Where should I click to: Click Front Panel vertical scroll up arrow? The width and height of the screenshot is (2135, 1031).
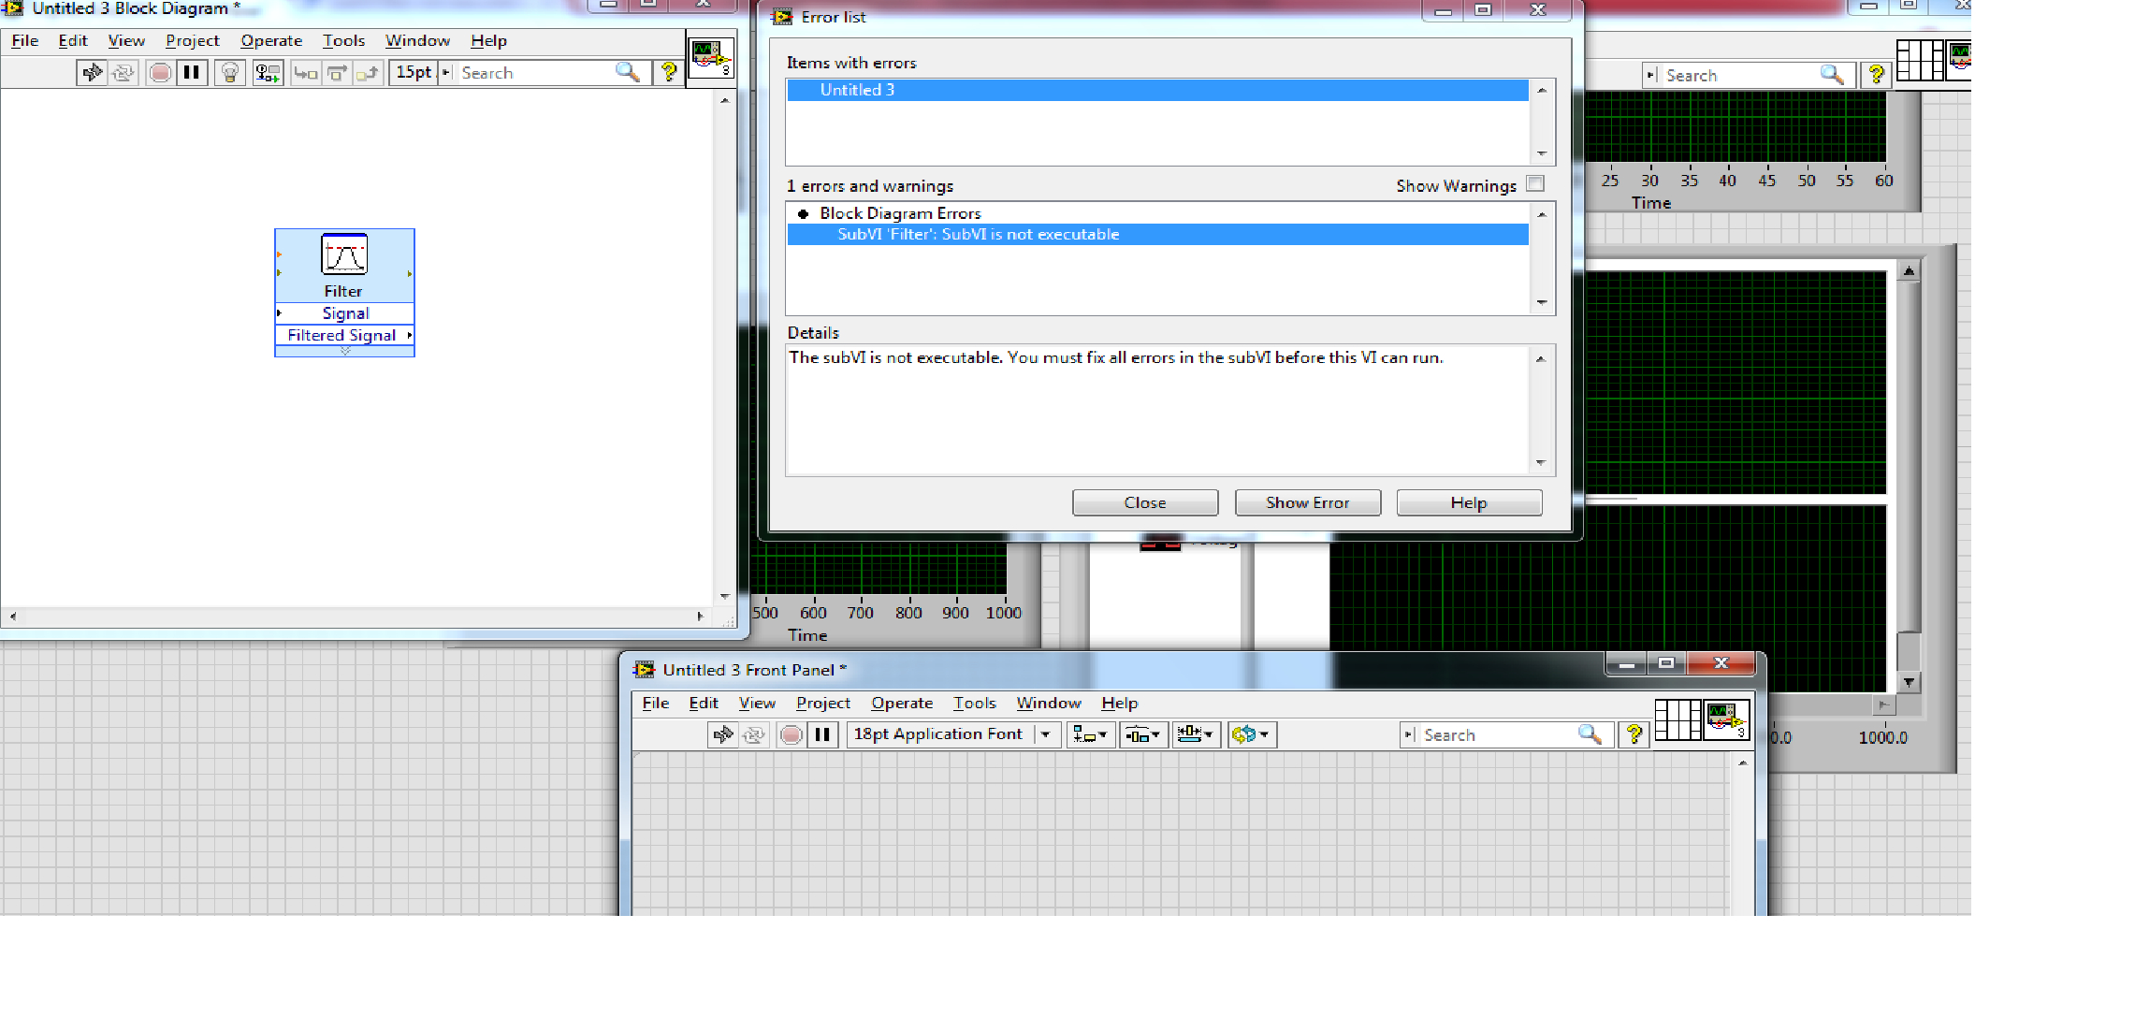coord(1742,763)
